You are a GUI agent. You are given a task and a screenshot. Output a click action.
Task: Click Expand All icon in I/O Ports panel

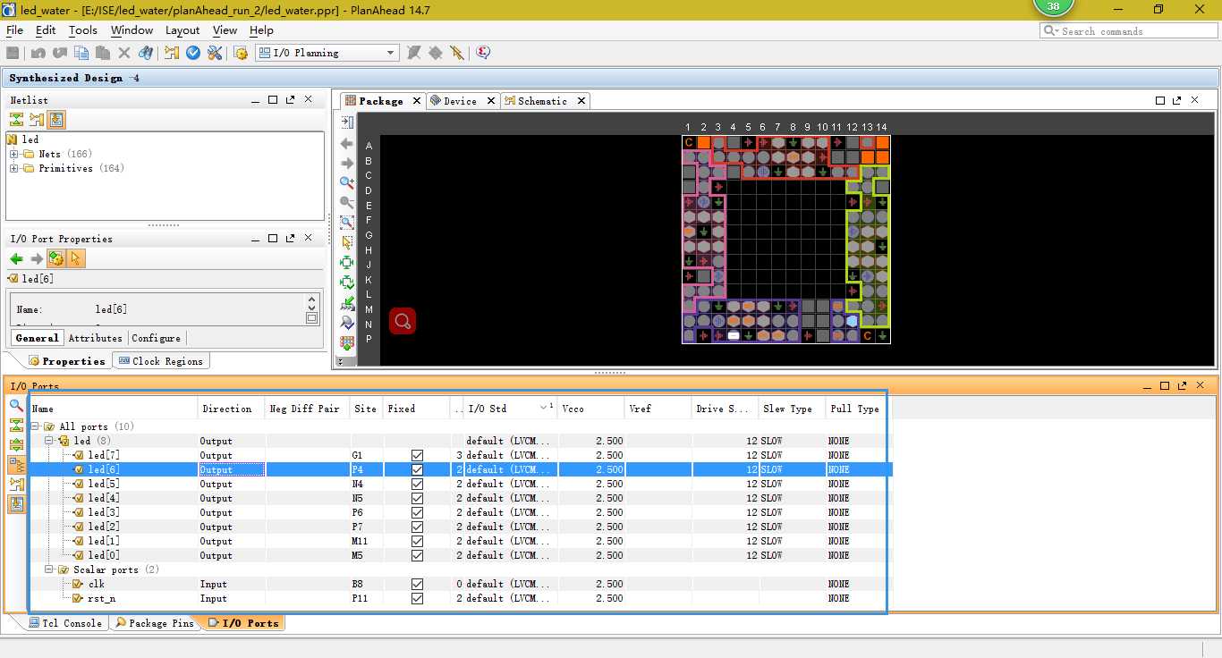pyautogui.click(x=16, y=444)
